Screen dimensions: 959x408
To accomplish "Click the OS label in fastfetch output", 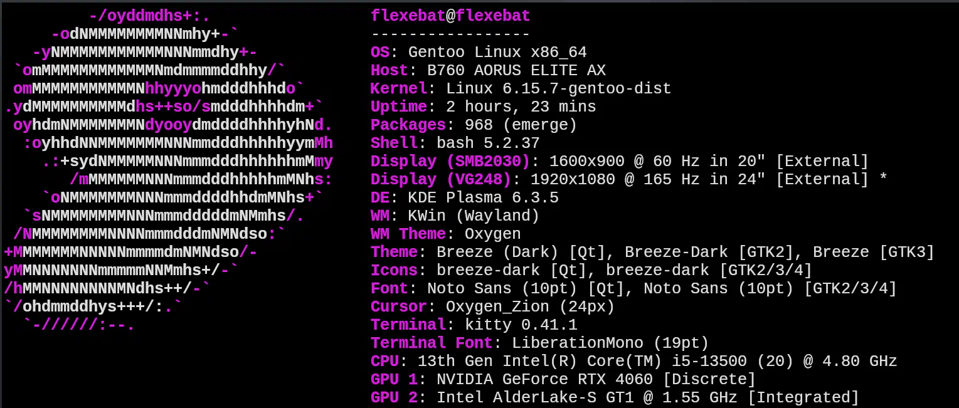I will coord(380,52).
